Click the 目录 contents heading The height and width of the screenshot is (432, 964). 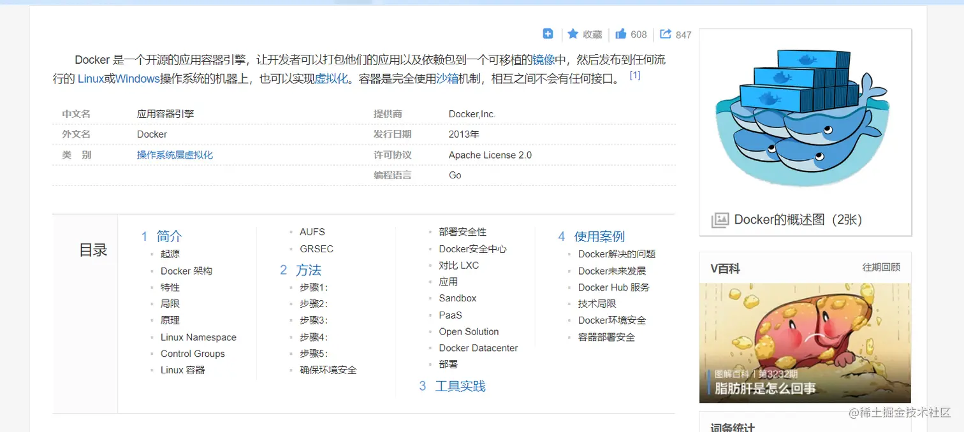coord(93,250)
